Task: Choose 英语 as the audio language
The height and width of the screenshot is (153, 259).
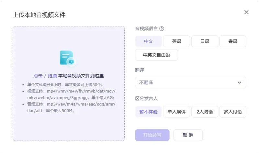Action: pos(176,41)
